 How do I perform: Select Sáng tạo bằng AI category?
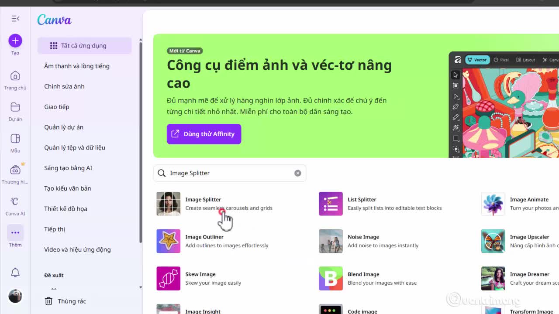coord(68,168)
